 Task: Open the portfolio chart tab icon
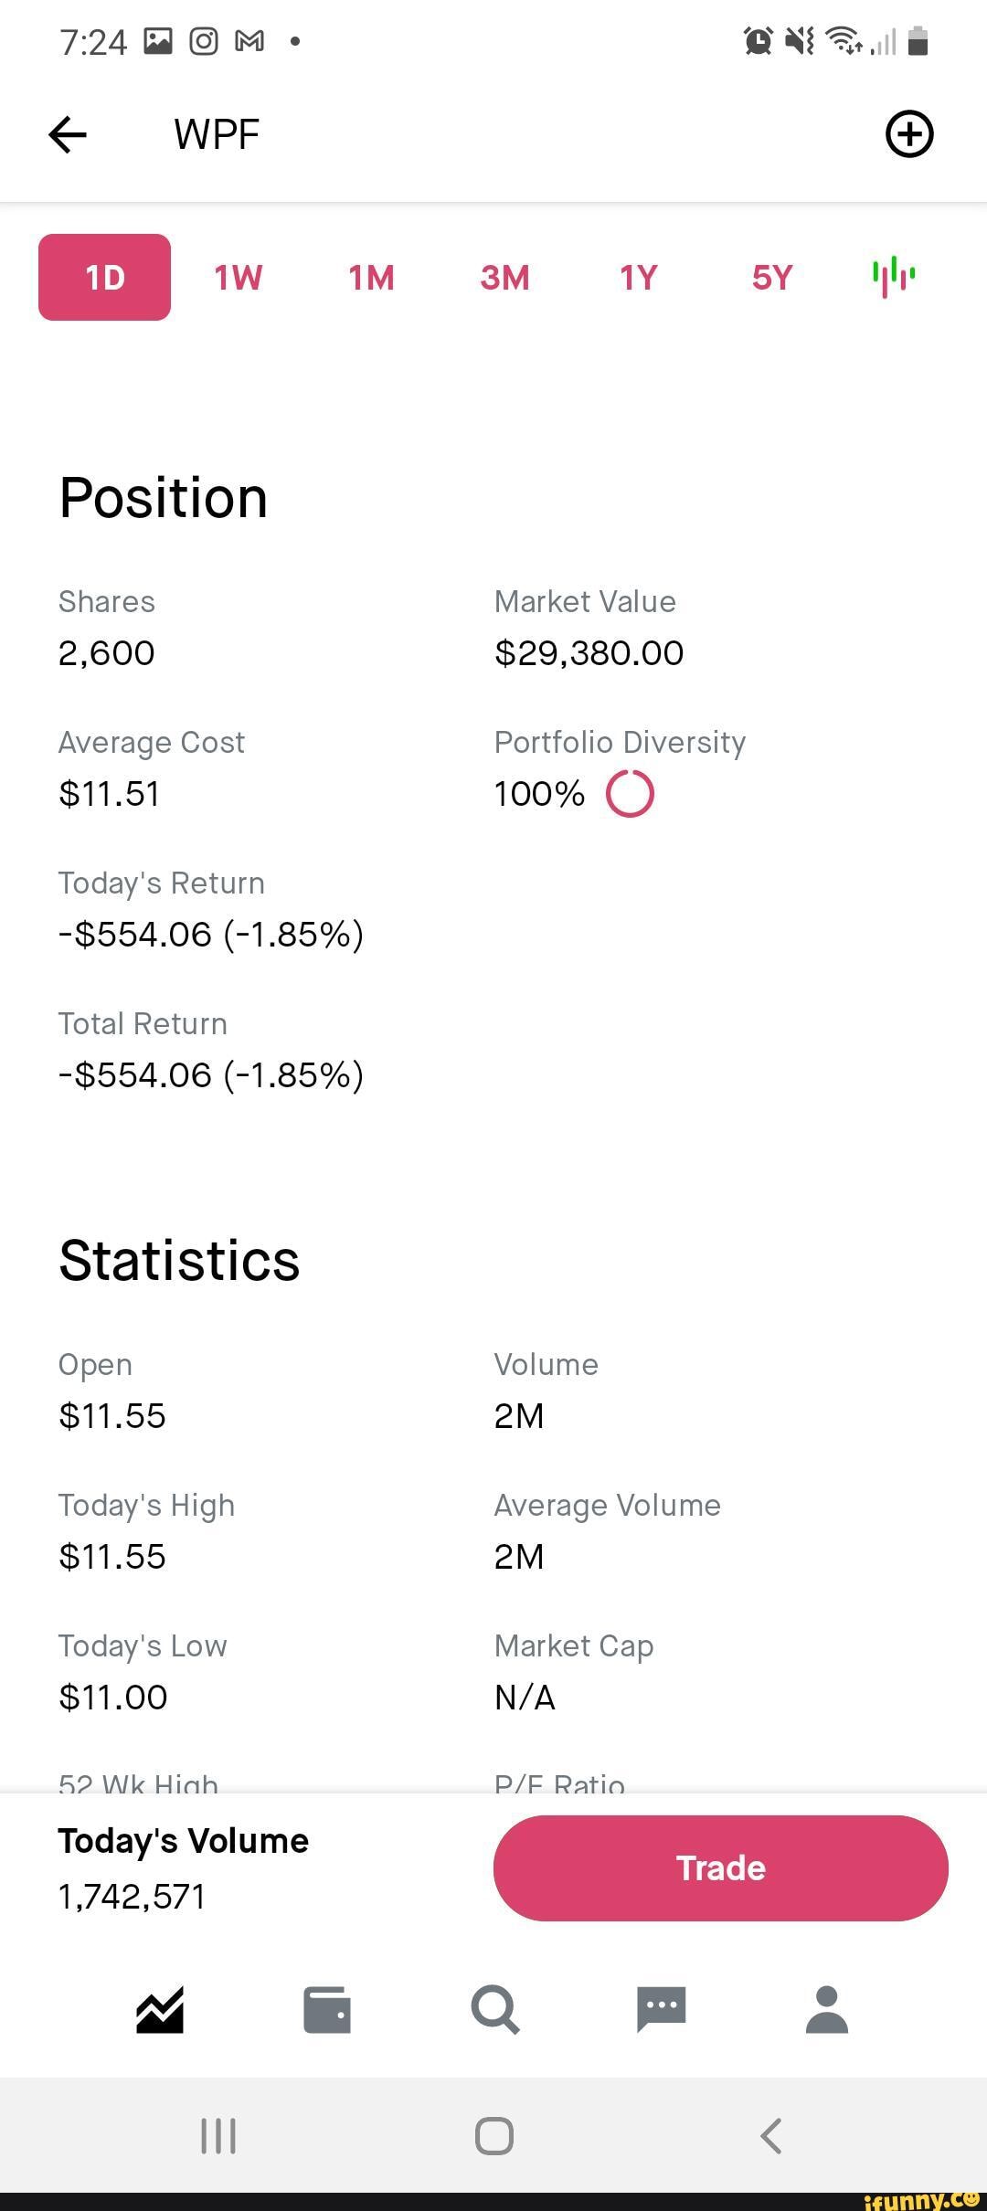tap(160, 2010)
